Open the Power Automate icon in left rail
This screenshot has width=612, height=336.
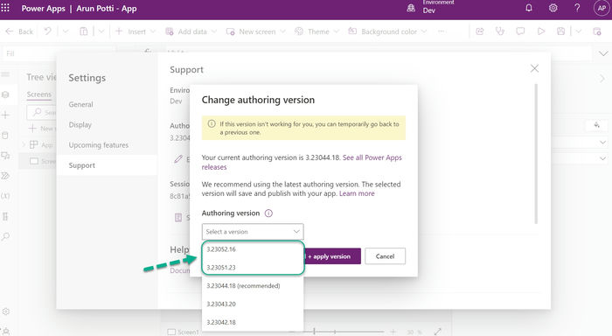point(5,176)
